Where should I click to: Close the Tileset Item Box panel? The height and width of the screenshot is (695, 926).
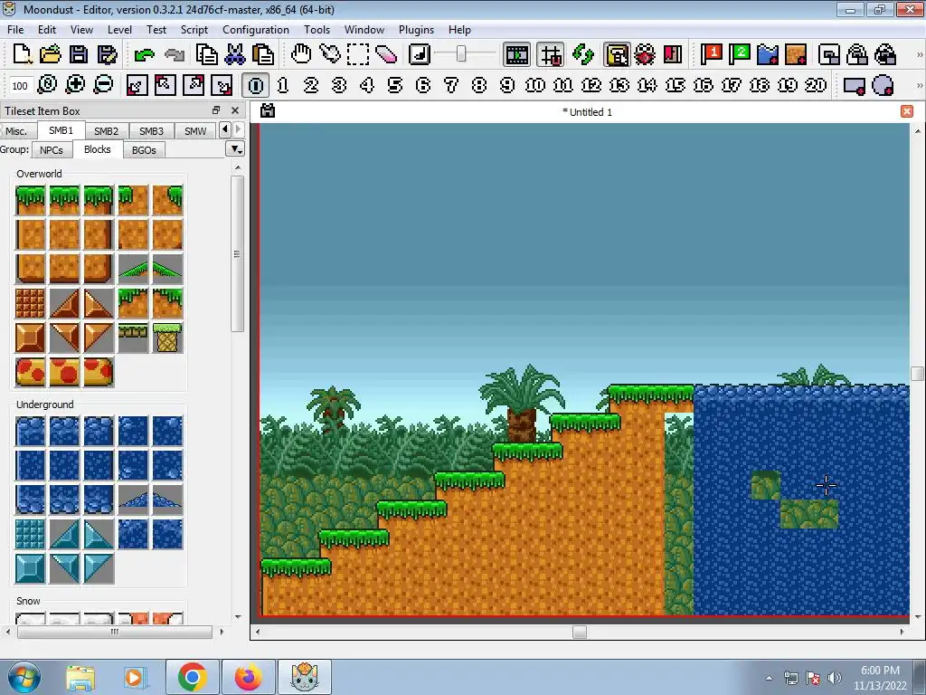pyautogui.click(x=235, y=110)
